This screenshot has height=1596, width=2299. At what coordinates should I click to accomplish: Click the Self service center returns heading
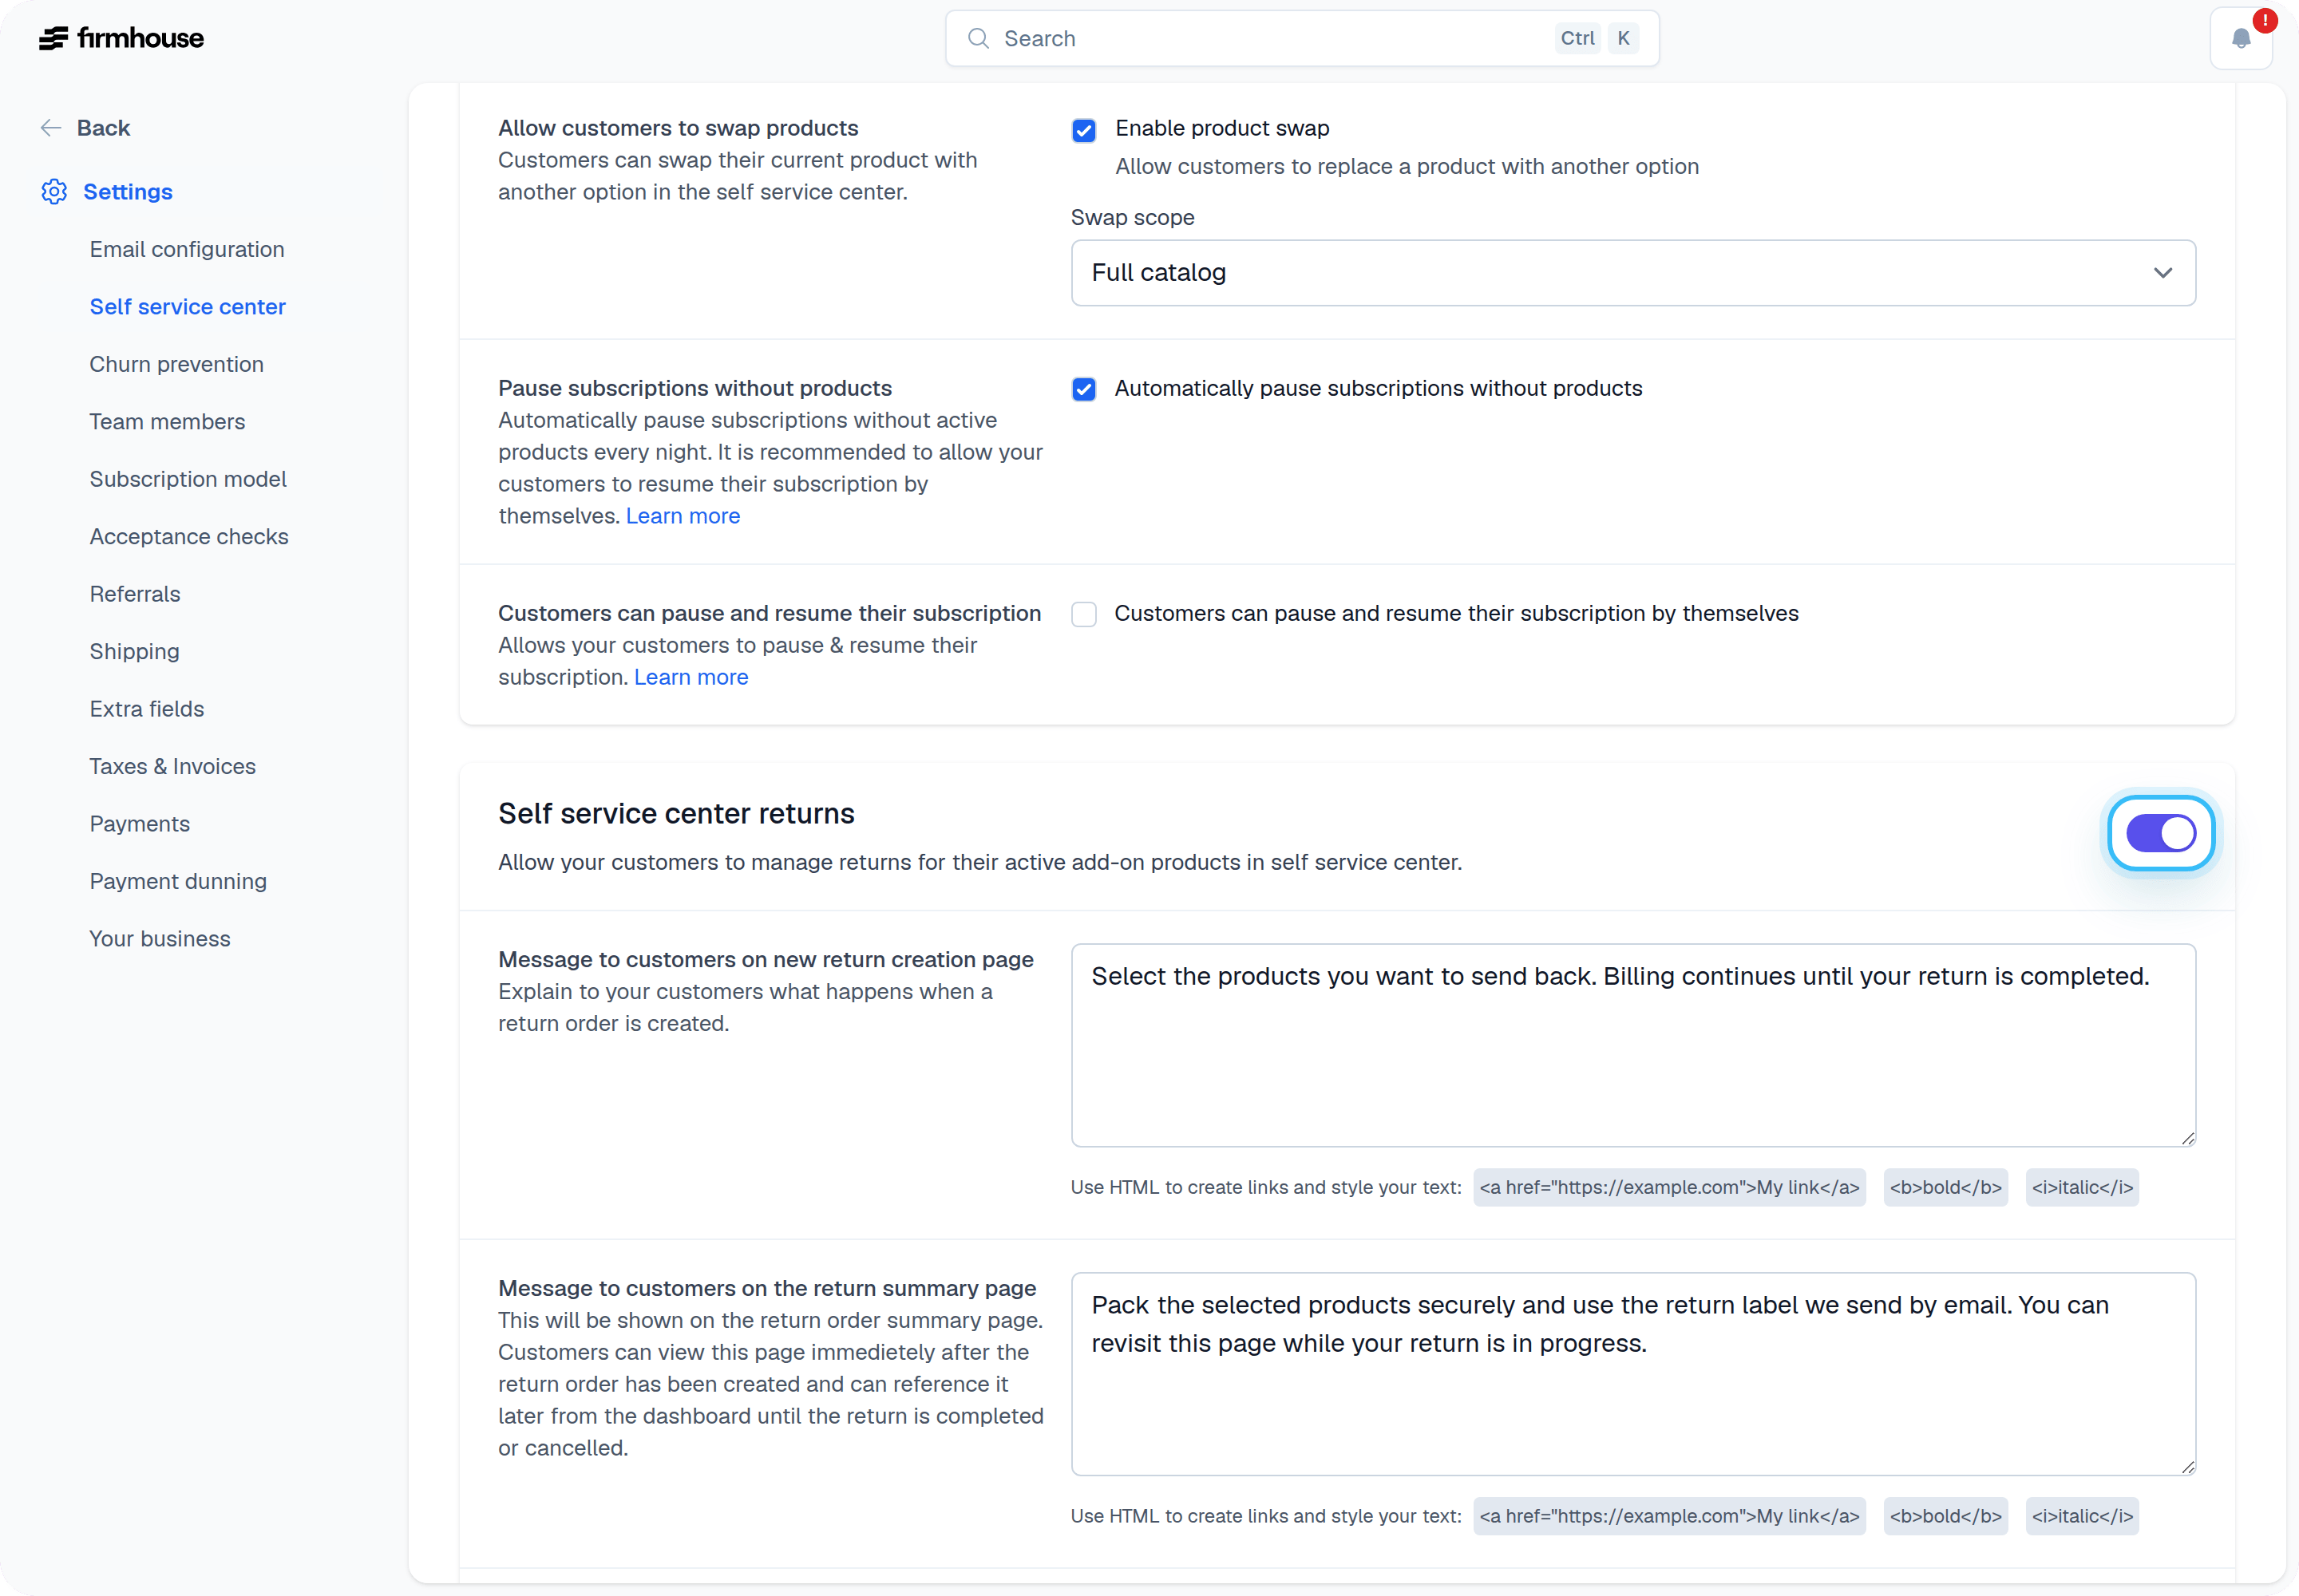[x=676, y=814]
